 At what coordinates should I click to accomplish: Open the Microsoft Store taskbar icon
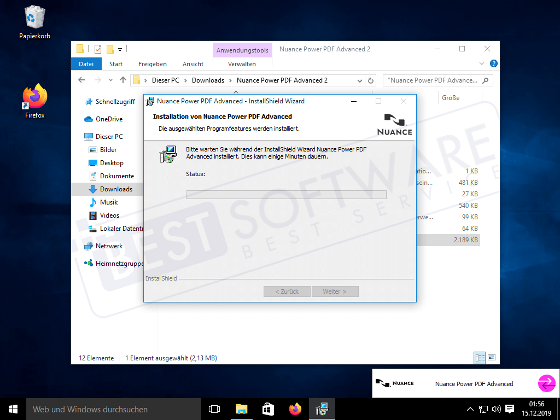coord(268,409)
